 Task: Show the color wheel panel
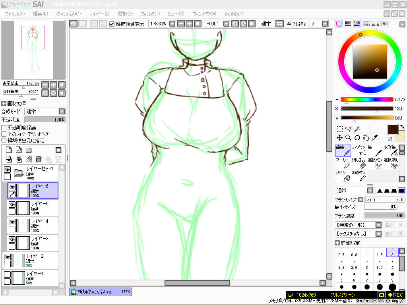click(x=339, y=24)
